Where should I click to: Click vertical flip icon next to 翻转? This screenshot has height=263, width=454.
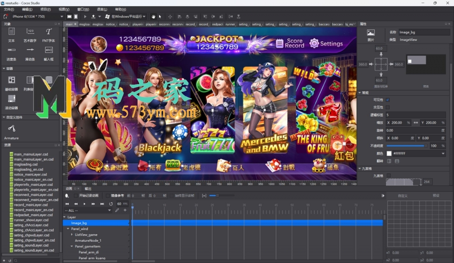coord(397,161)
